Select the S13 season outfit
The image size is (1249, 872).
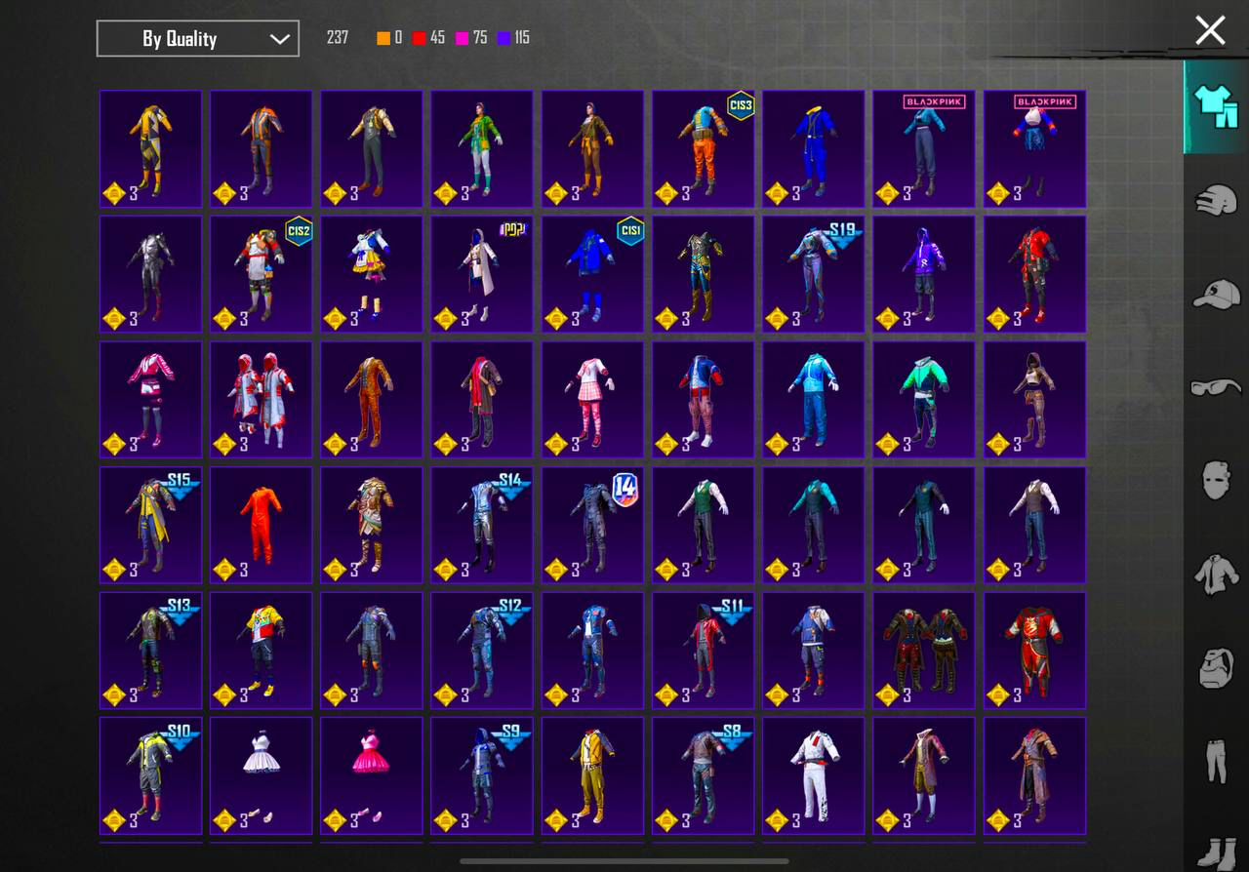[x=150, y=651]
